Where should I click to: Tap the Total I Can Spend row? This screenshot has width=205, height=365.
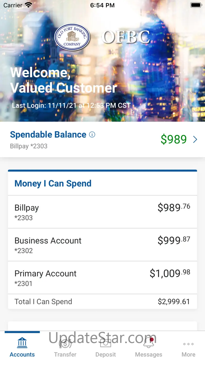pyautogui.click(x=102, y=302)
